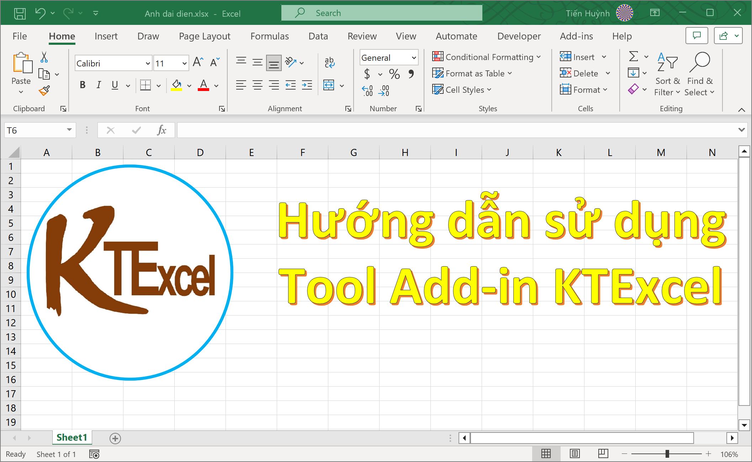This screenshot has width=752, height=462.
Task: Toggle Italic formatting
Action: pyautogui.click(x=99, y=85)
